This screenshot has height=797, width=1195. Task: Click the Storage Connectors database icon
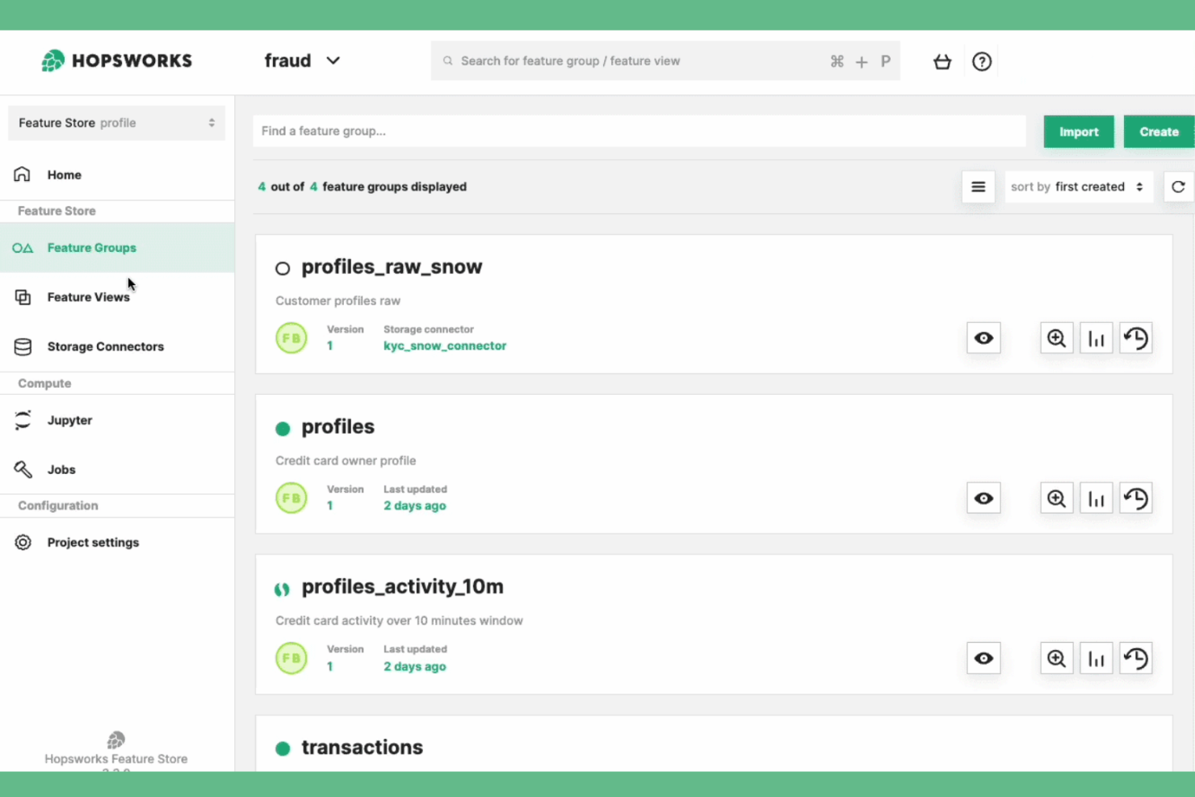[23, 346]
